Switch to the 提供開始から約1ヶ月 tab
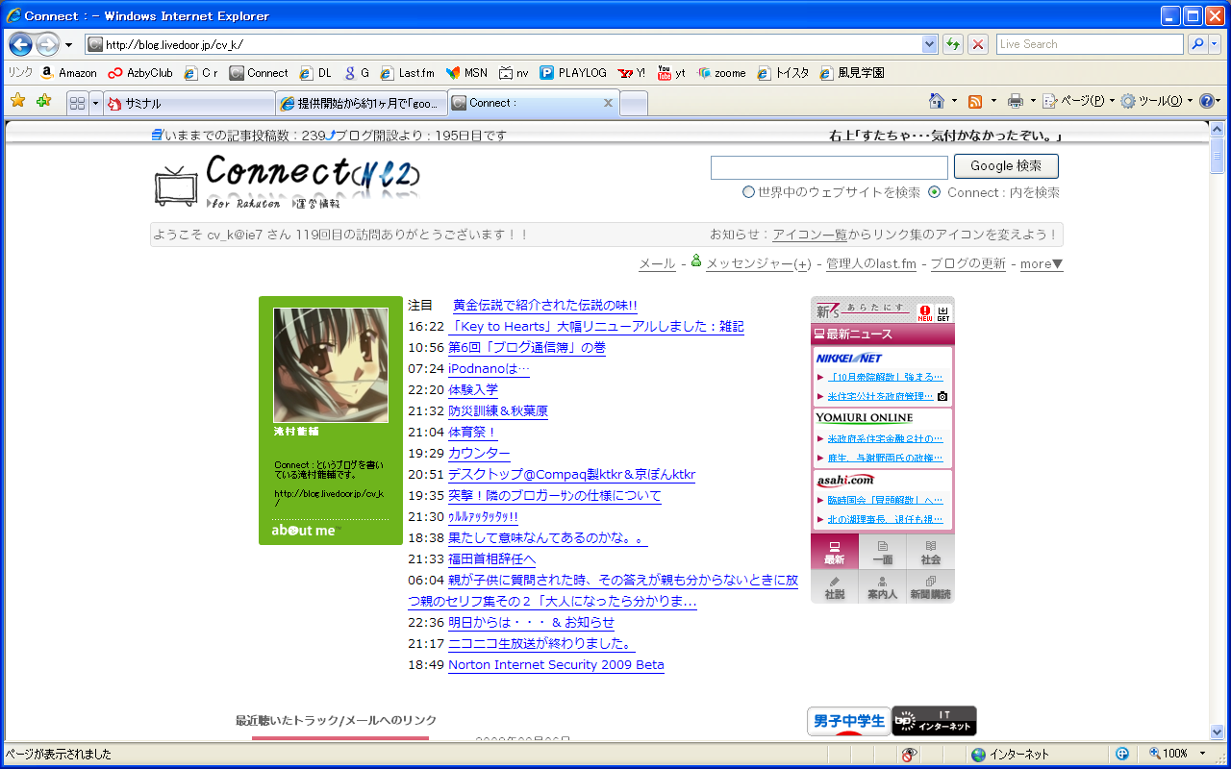Screen dimensions: 1231x769 coord(362,103)
